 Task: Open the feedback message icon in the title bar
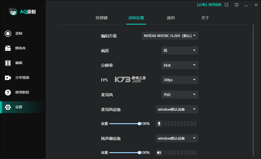point(236,5)
